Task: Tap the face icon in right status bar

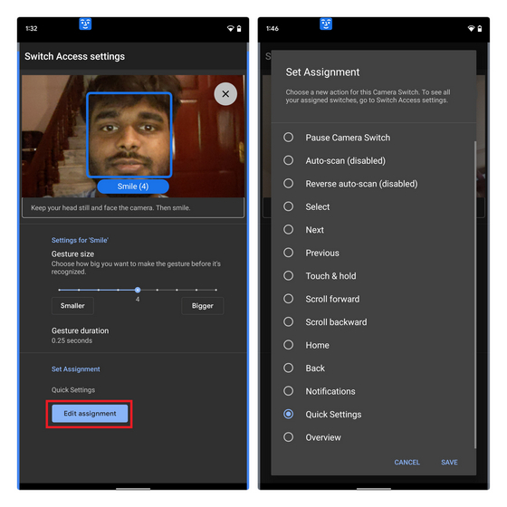Action: coord(326,24)
